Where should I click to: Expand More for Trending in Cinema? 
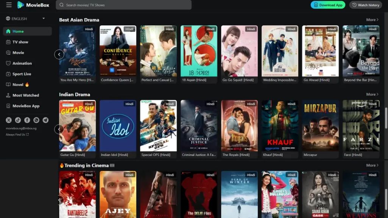point(372,165)
